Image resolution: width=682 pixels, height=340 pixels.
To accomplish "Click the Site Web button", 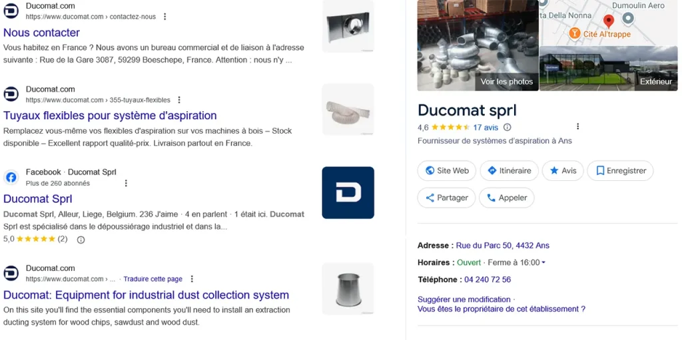I will (x=447, y=171).
